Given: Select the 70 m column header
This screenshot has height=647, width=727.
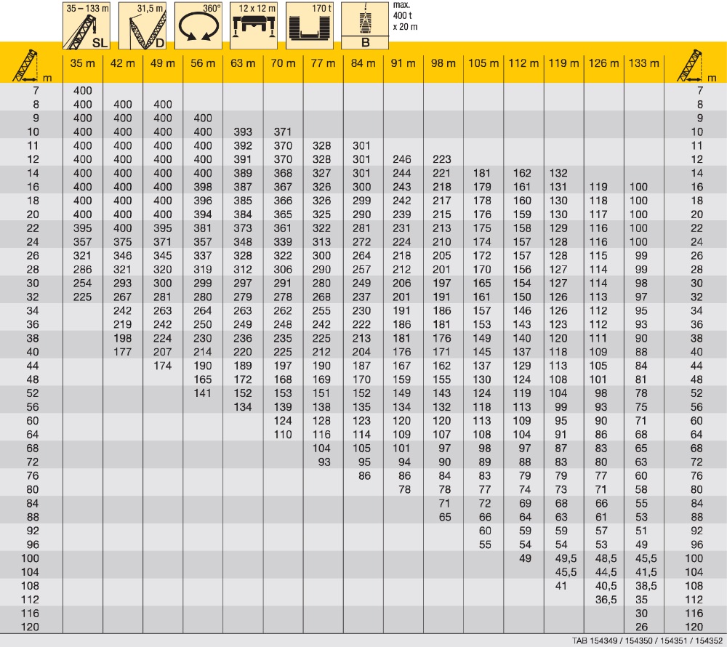Looking at the screenshot, I should (283, 63).
